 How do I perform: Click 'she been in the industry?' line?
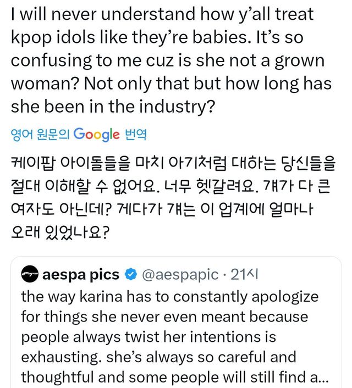tap(112, 106)
